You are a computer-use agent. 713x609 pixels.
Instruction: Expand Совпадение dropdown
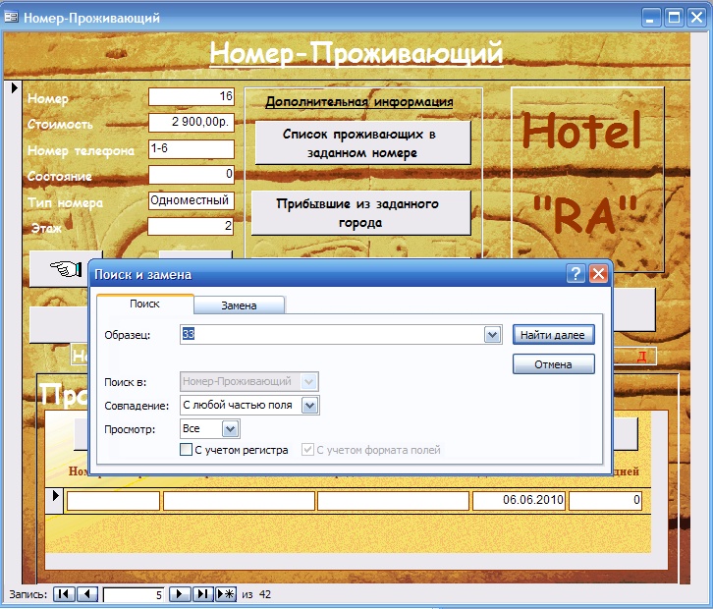click(x=309, y=406)
